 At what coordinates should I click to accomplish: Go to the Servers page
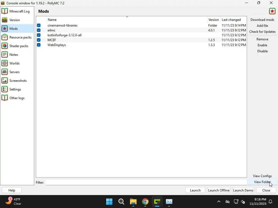click(x=17, y=72)
